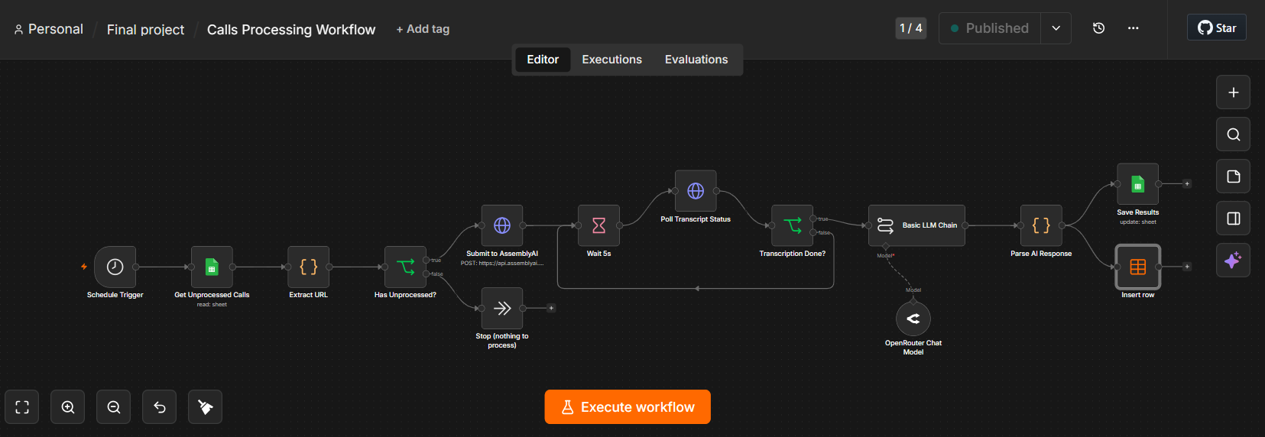This screenshot has height=437, width=1265.
Task: Switch to the Evaluations tab
Action: click(x=696, y=60)
